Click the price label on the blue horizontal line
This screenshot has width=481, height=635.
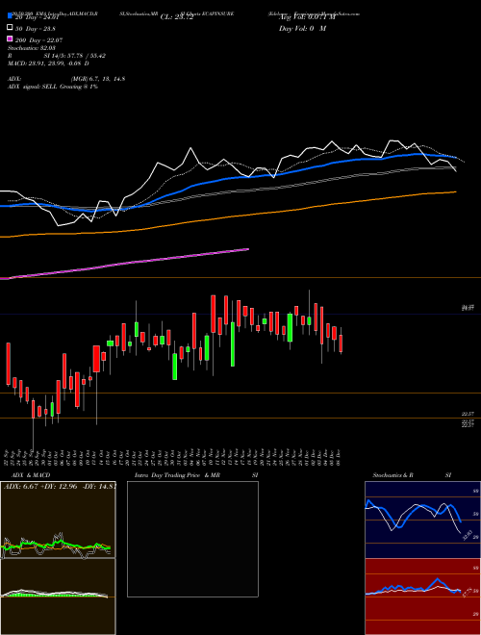pyautogui.click(x=468, y=309)
